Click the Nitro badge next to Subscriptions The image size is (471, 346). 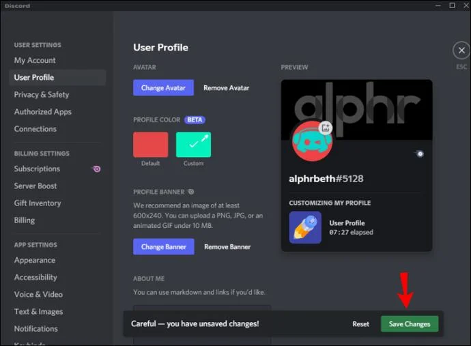click(97, 169)
